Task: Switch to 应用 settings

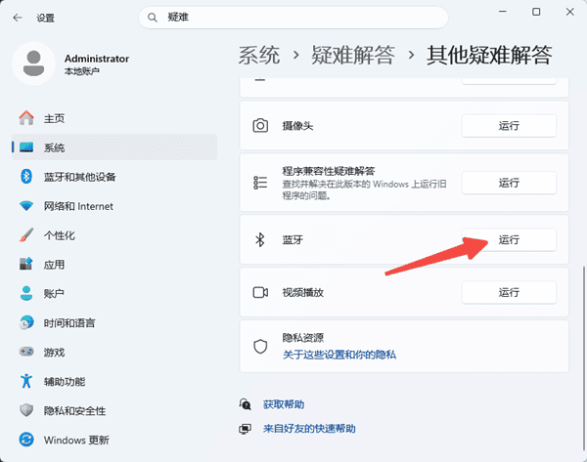Action: [x=114, y=265]
